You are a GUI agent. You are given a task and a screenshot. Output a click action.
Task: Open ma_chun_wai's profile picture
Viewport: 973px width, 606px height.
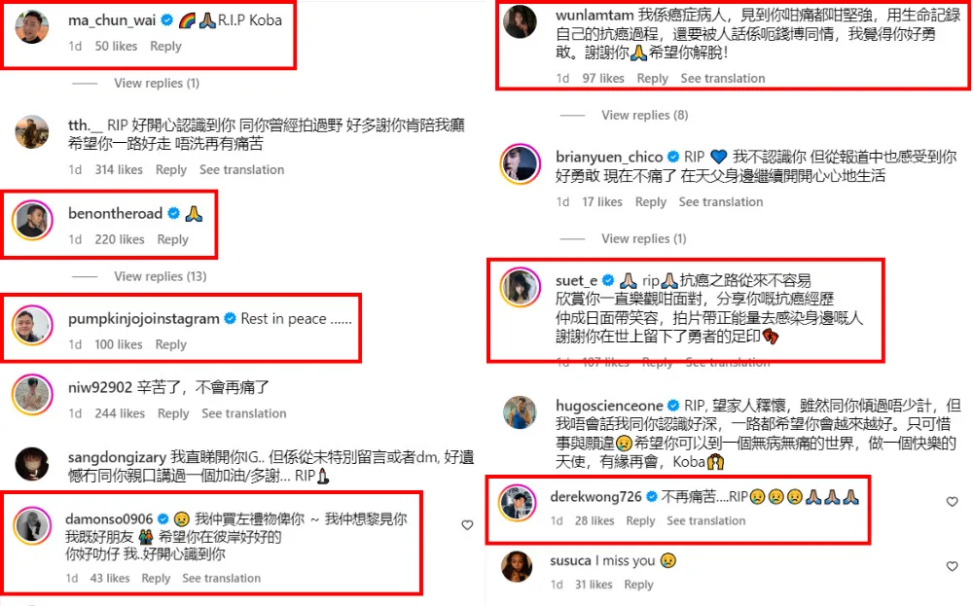tap(32, 26)
